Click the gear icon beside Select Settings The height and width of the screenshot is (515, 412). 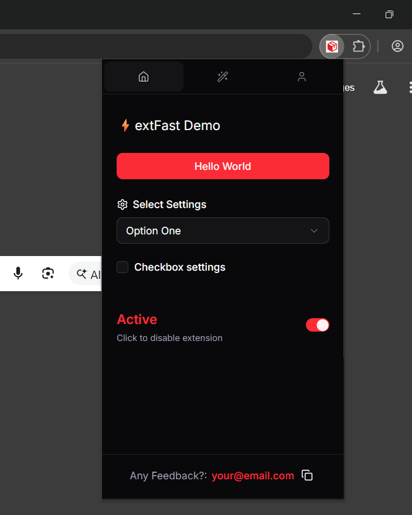[x=122, y=204]
